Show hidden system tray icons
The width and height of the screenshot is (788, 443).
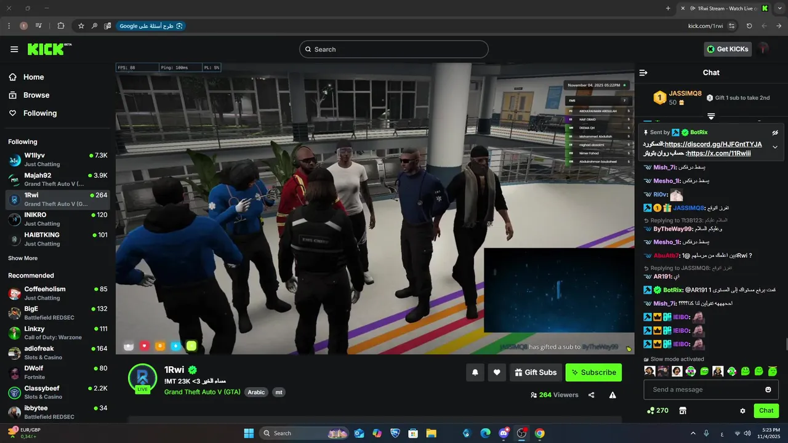[693, 433]
